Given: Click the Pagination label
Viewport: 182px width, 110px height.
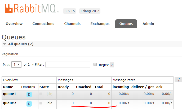Looking at the screenshot, I should [10, 54].
